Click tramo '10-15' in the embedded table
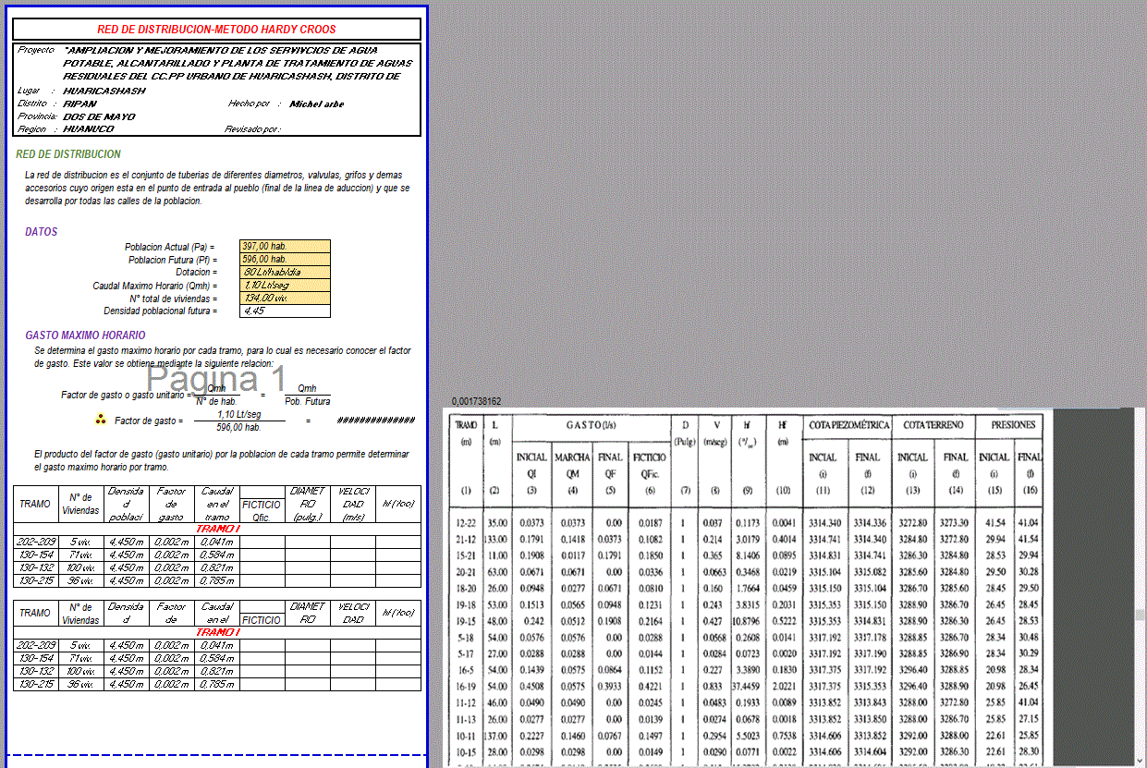Screen dimensions: 1147x768 [466, 751]
